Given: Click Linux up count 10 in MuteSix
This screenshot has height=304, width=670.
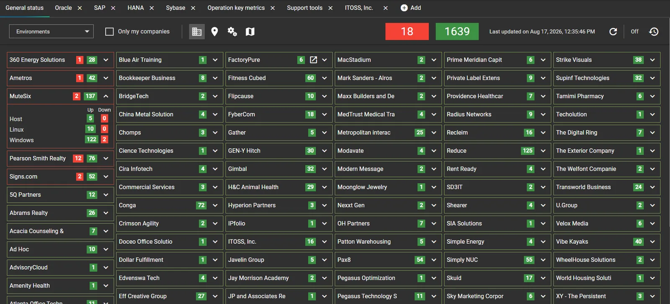Looking at the screenshot, I should (90, 129).
